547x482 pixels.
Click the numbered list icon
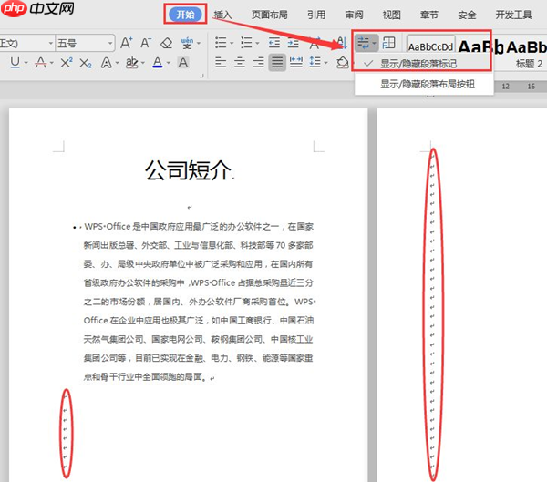click(246, 43)
